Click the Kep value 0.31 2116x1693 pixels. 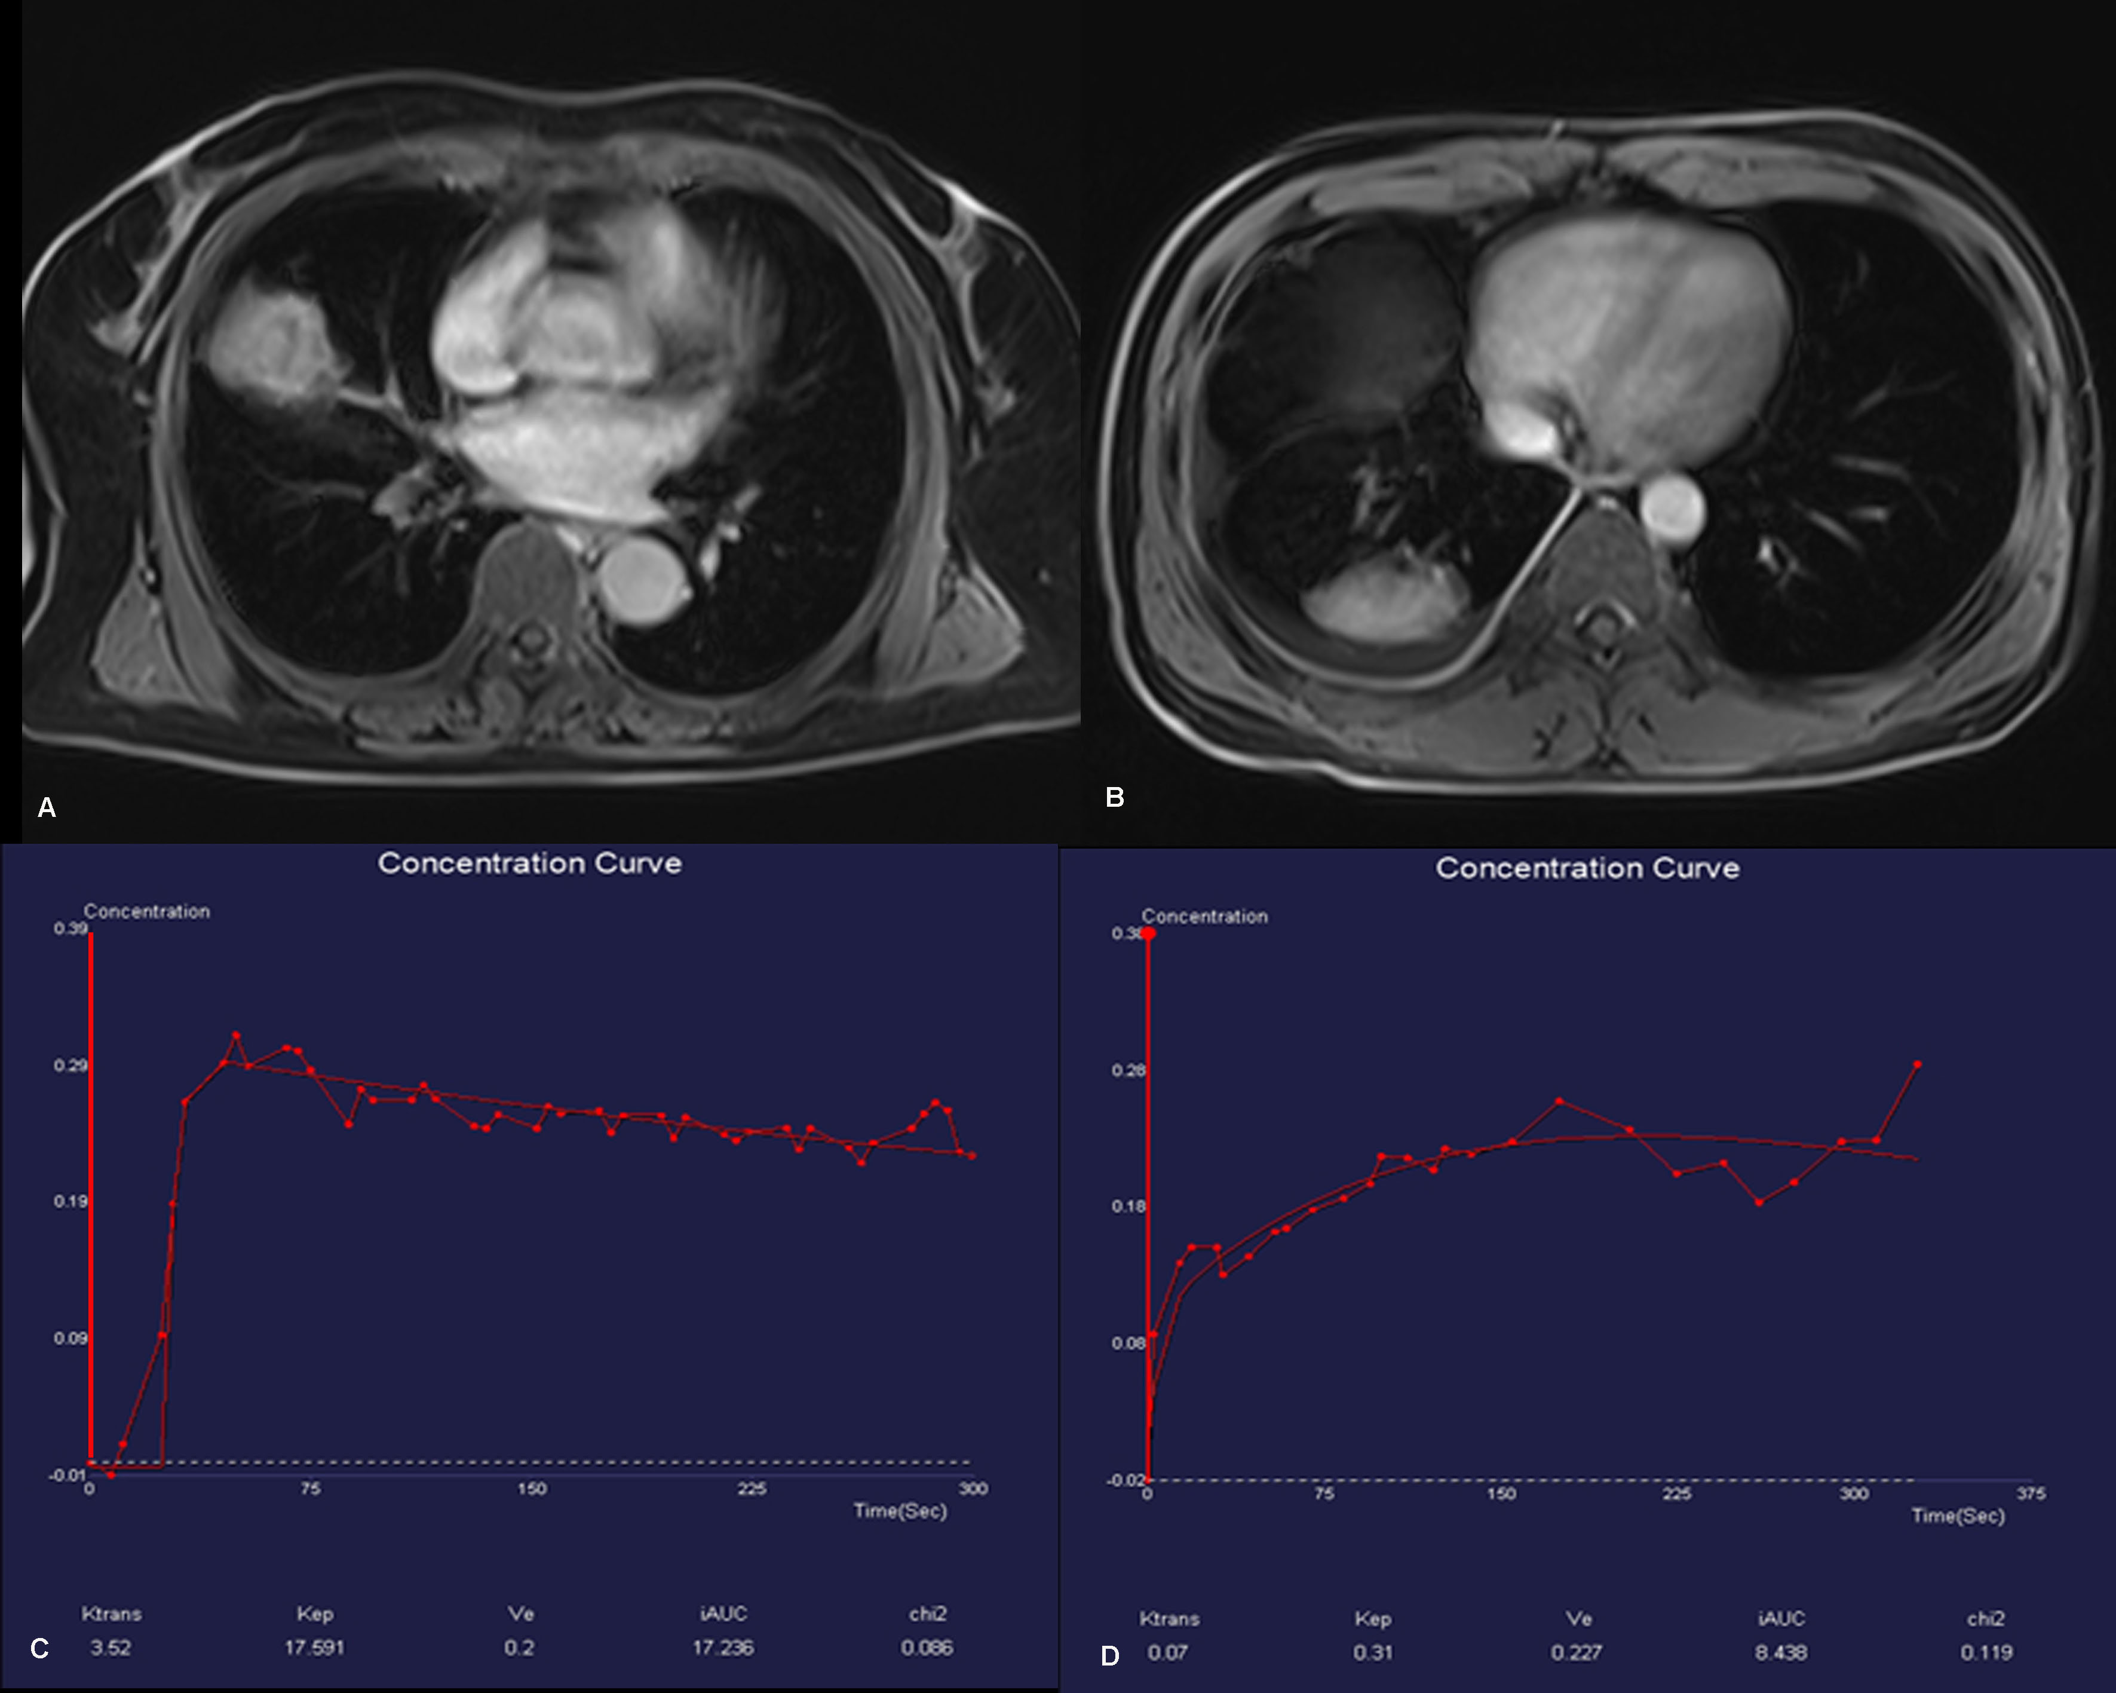pyautogui.click(x=1372, y=1653)
